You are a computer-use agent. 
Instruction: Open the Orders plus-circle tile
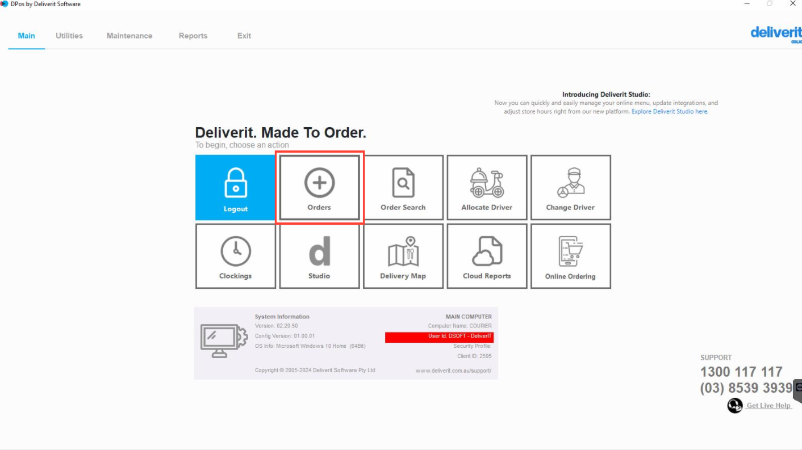coord(319,187)
